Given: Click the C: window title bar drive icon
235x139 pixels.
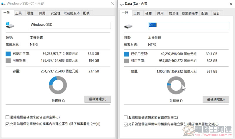Looking at the screenshot, I should click(3, 4).
